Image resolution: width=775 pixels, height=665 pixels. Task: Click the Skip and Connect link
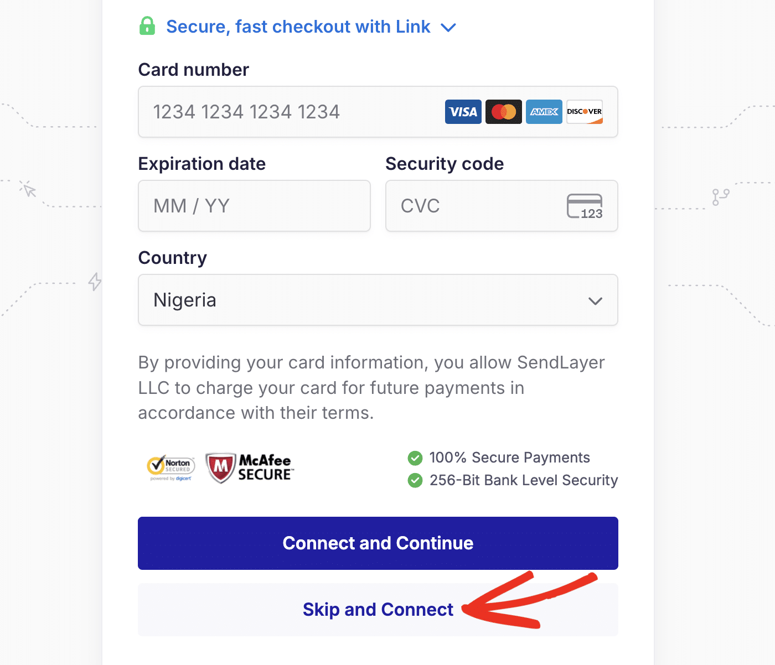click(378, 609)
